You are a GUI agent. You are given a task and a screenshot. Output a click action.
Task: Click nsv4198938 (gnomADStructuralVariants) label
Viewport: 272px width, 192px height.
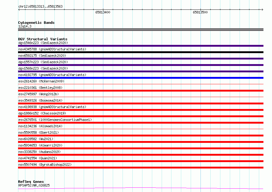52,107
